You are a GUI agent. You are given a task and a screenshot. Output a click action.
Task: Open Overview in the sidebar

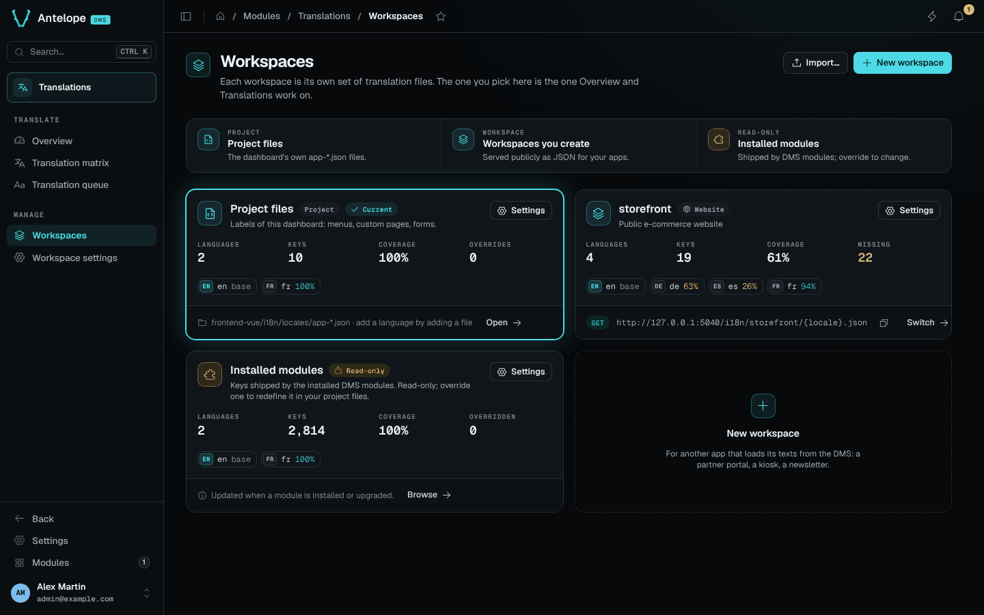point(81,141)
